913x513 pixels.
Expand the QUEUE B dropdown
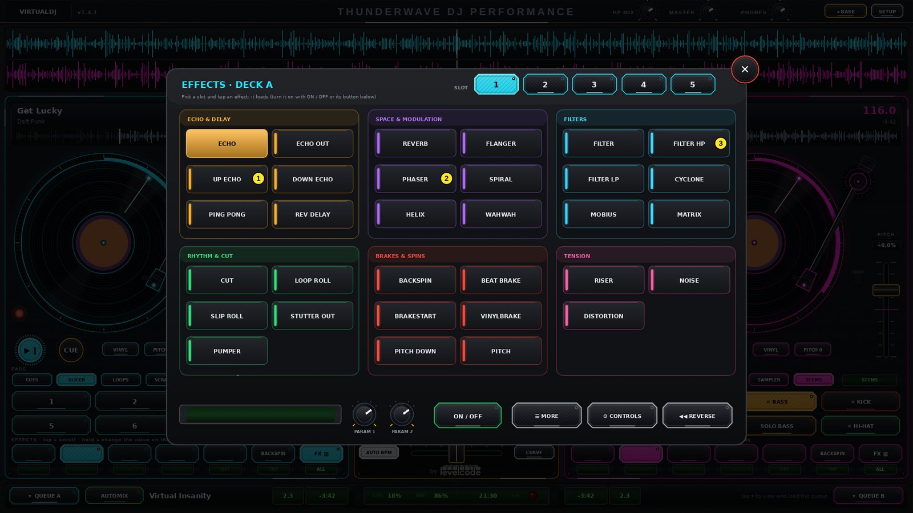(868, 495)
